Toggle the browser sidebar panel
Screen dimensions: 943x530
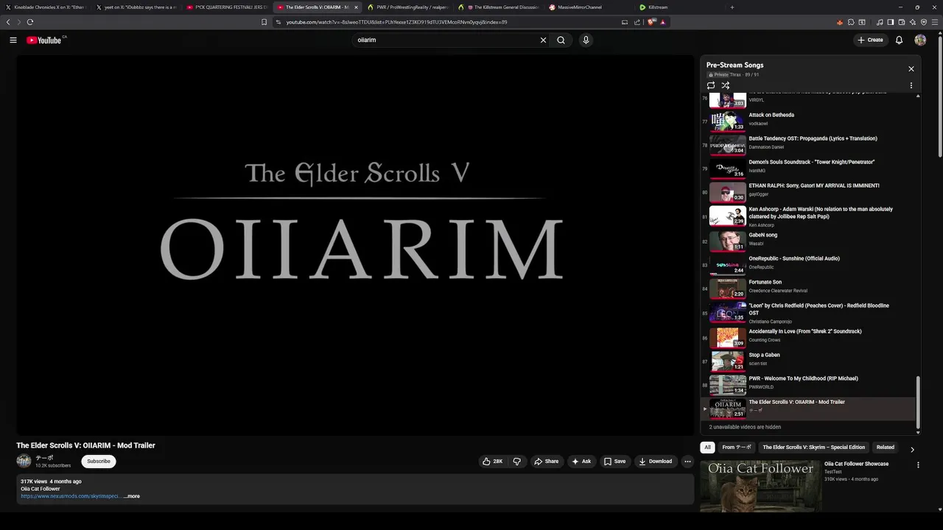[x=891, y=22]
